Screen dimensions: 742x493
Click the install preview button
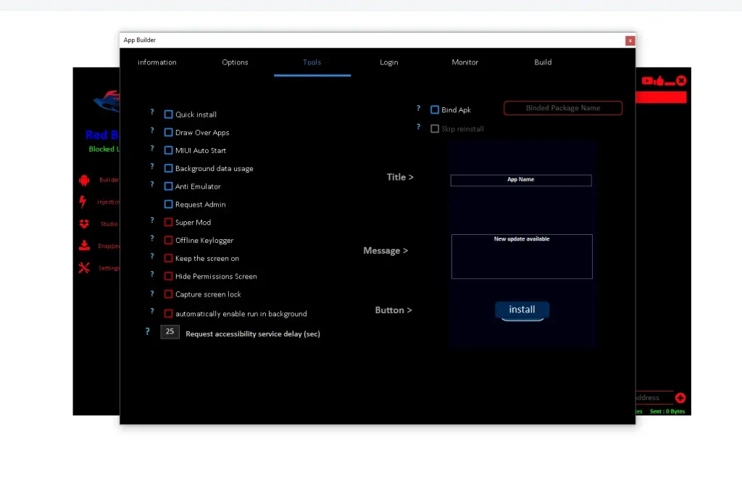(522, 310)
